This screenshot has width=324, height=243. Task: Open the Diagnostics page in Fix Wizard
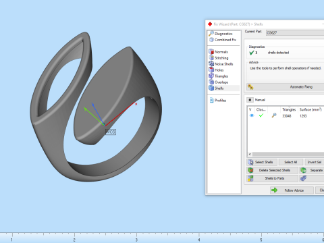221,34
